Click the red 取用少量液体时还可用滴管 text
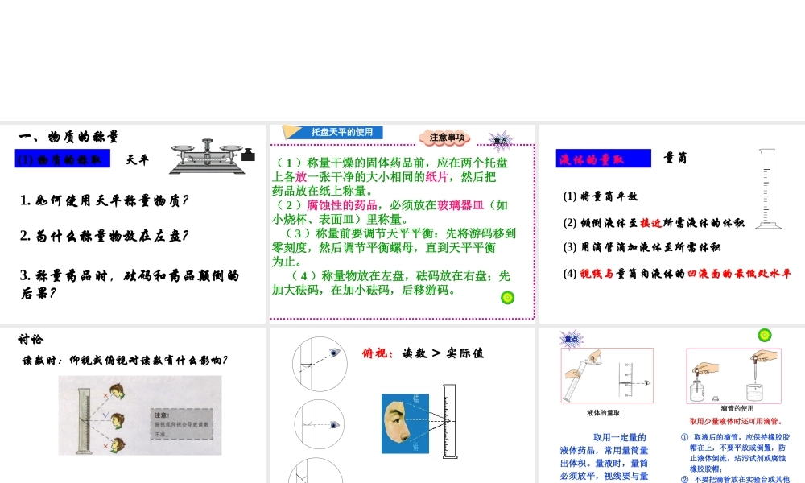Image resolution: width=805 pixels, height=483 pixels. (x=736, y=421)
